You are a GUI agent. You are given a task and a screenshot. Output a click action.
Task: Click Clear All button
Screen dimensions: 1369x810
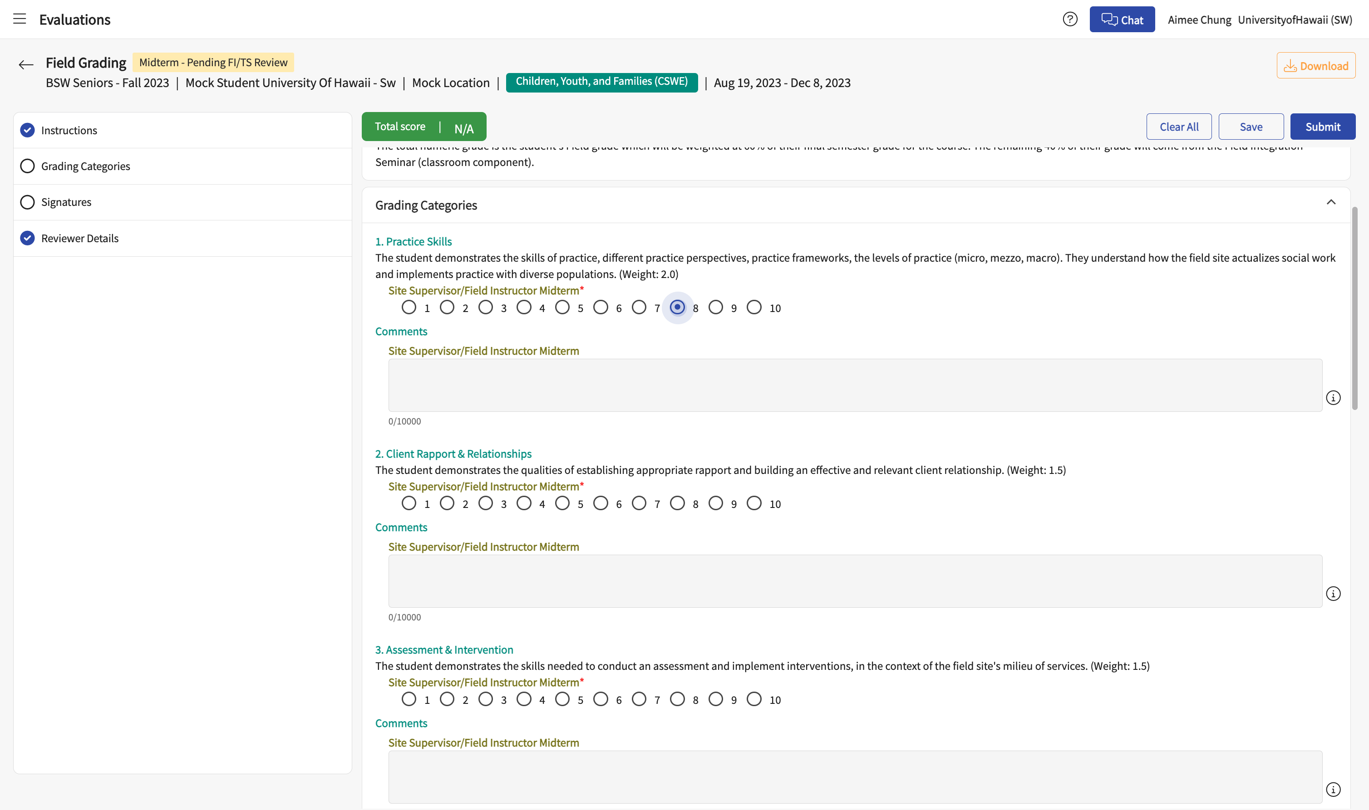(1179, 127)
